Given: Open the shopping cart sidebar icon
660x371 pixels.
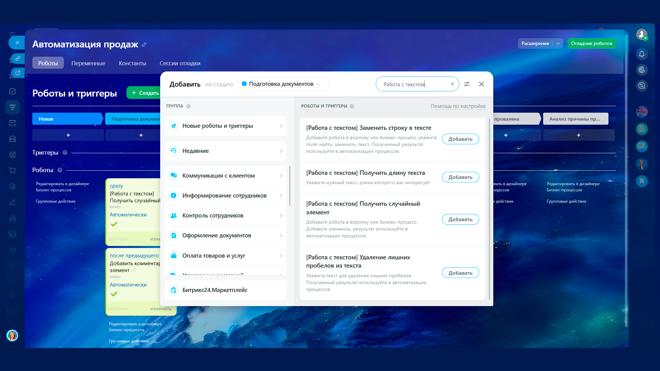Looking at the screenshot, I should 13,170.
